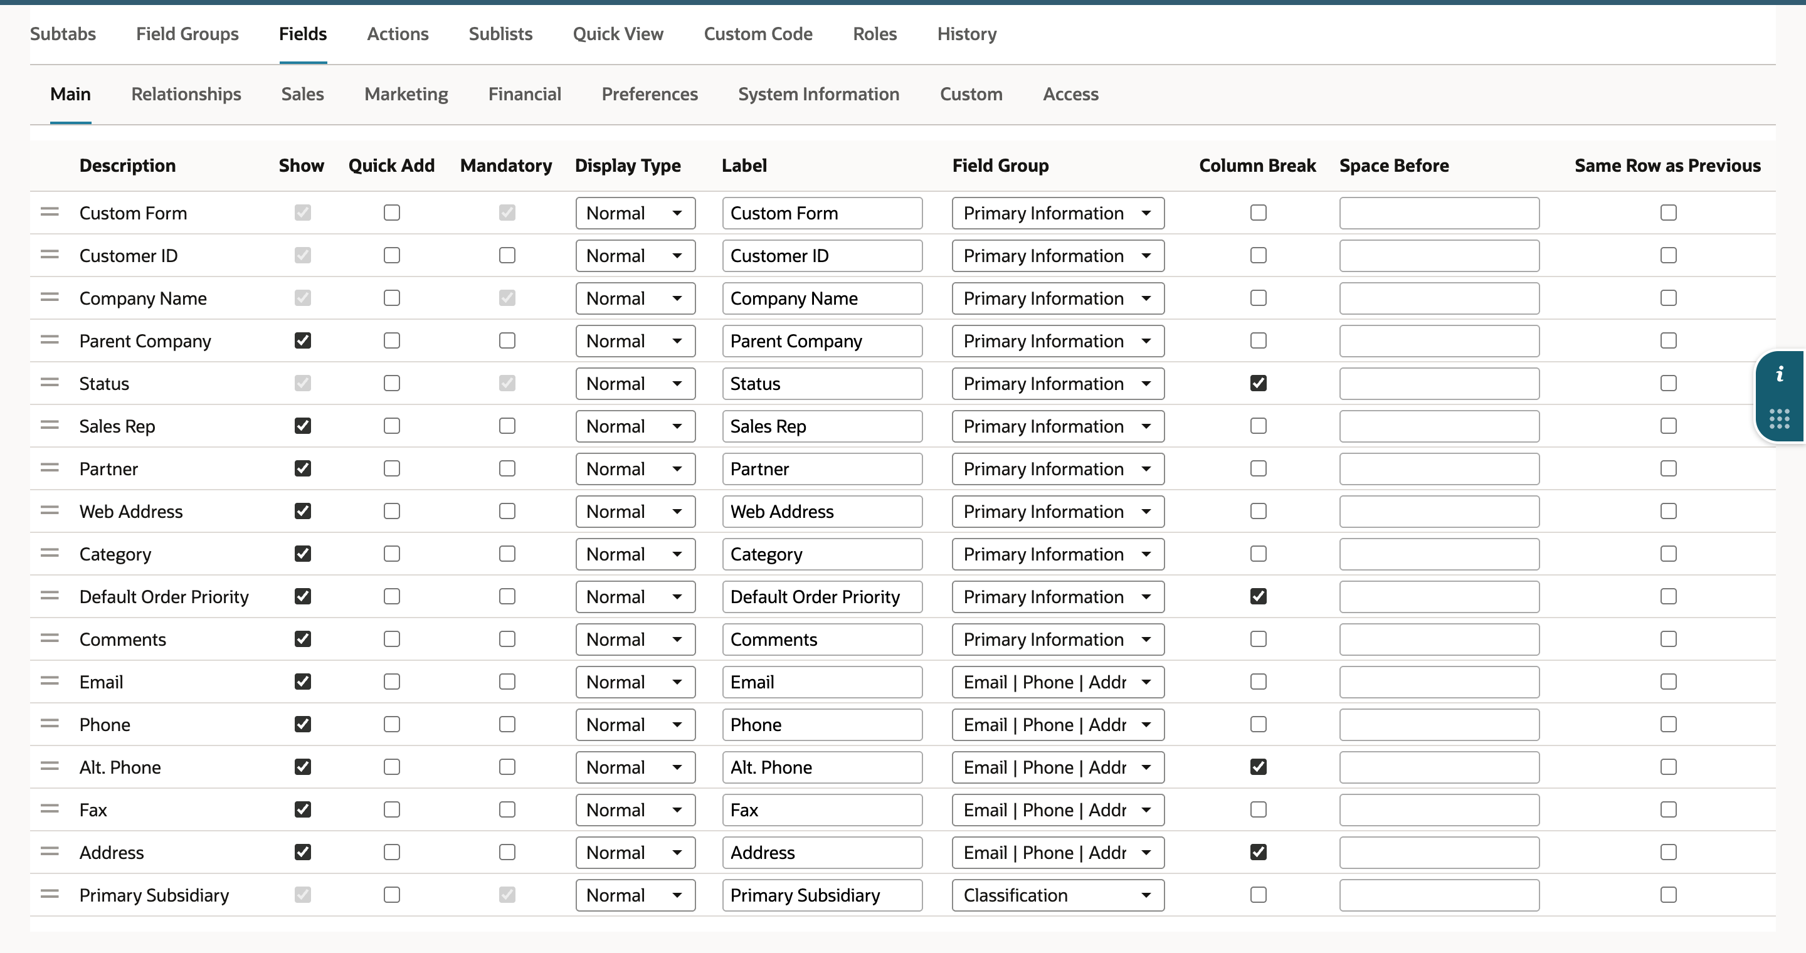Expand Field Group dropdown for Customer ID
Screen dimensions: 1806x953
(1058, 256)
